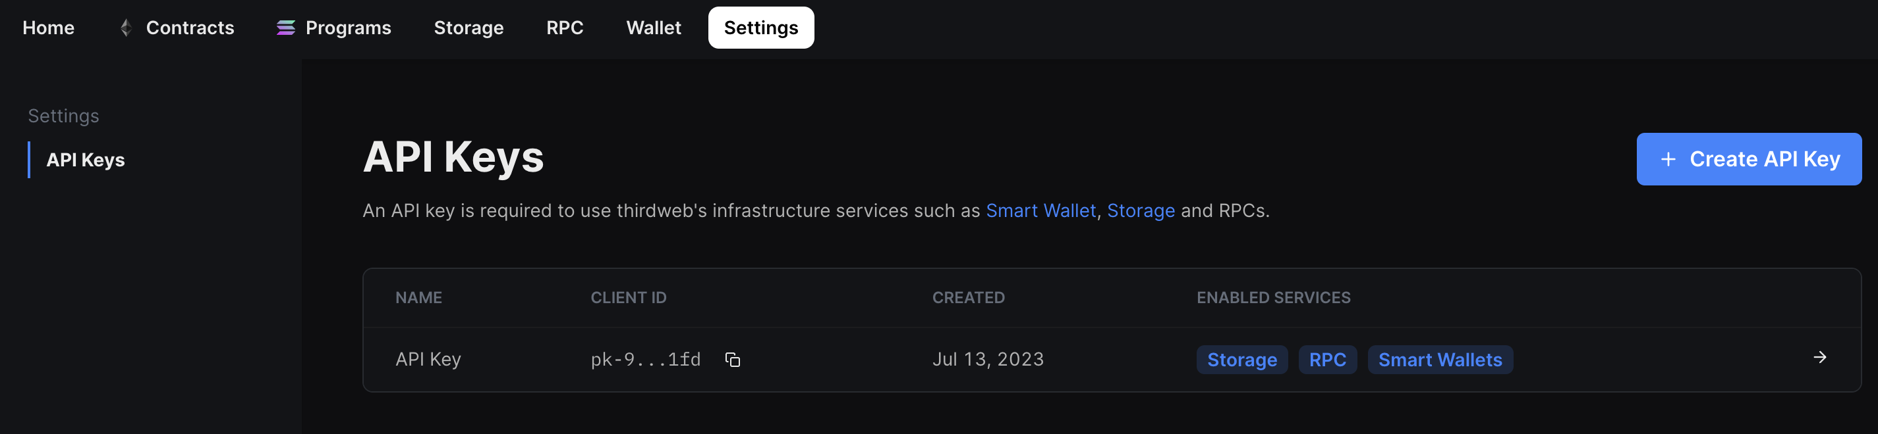Select the RPC navigation tab

tap(564, 28)
